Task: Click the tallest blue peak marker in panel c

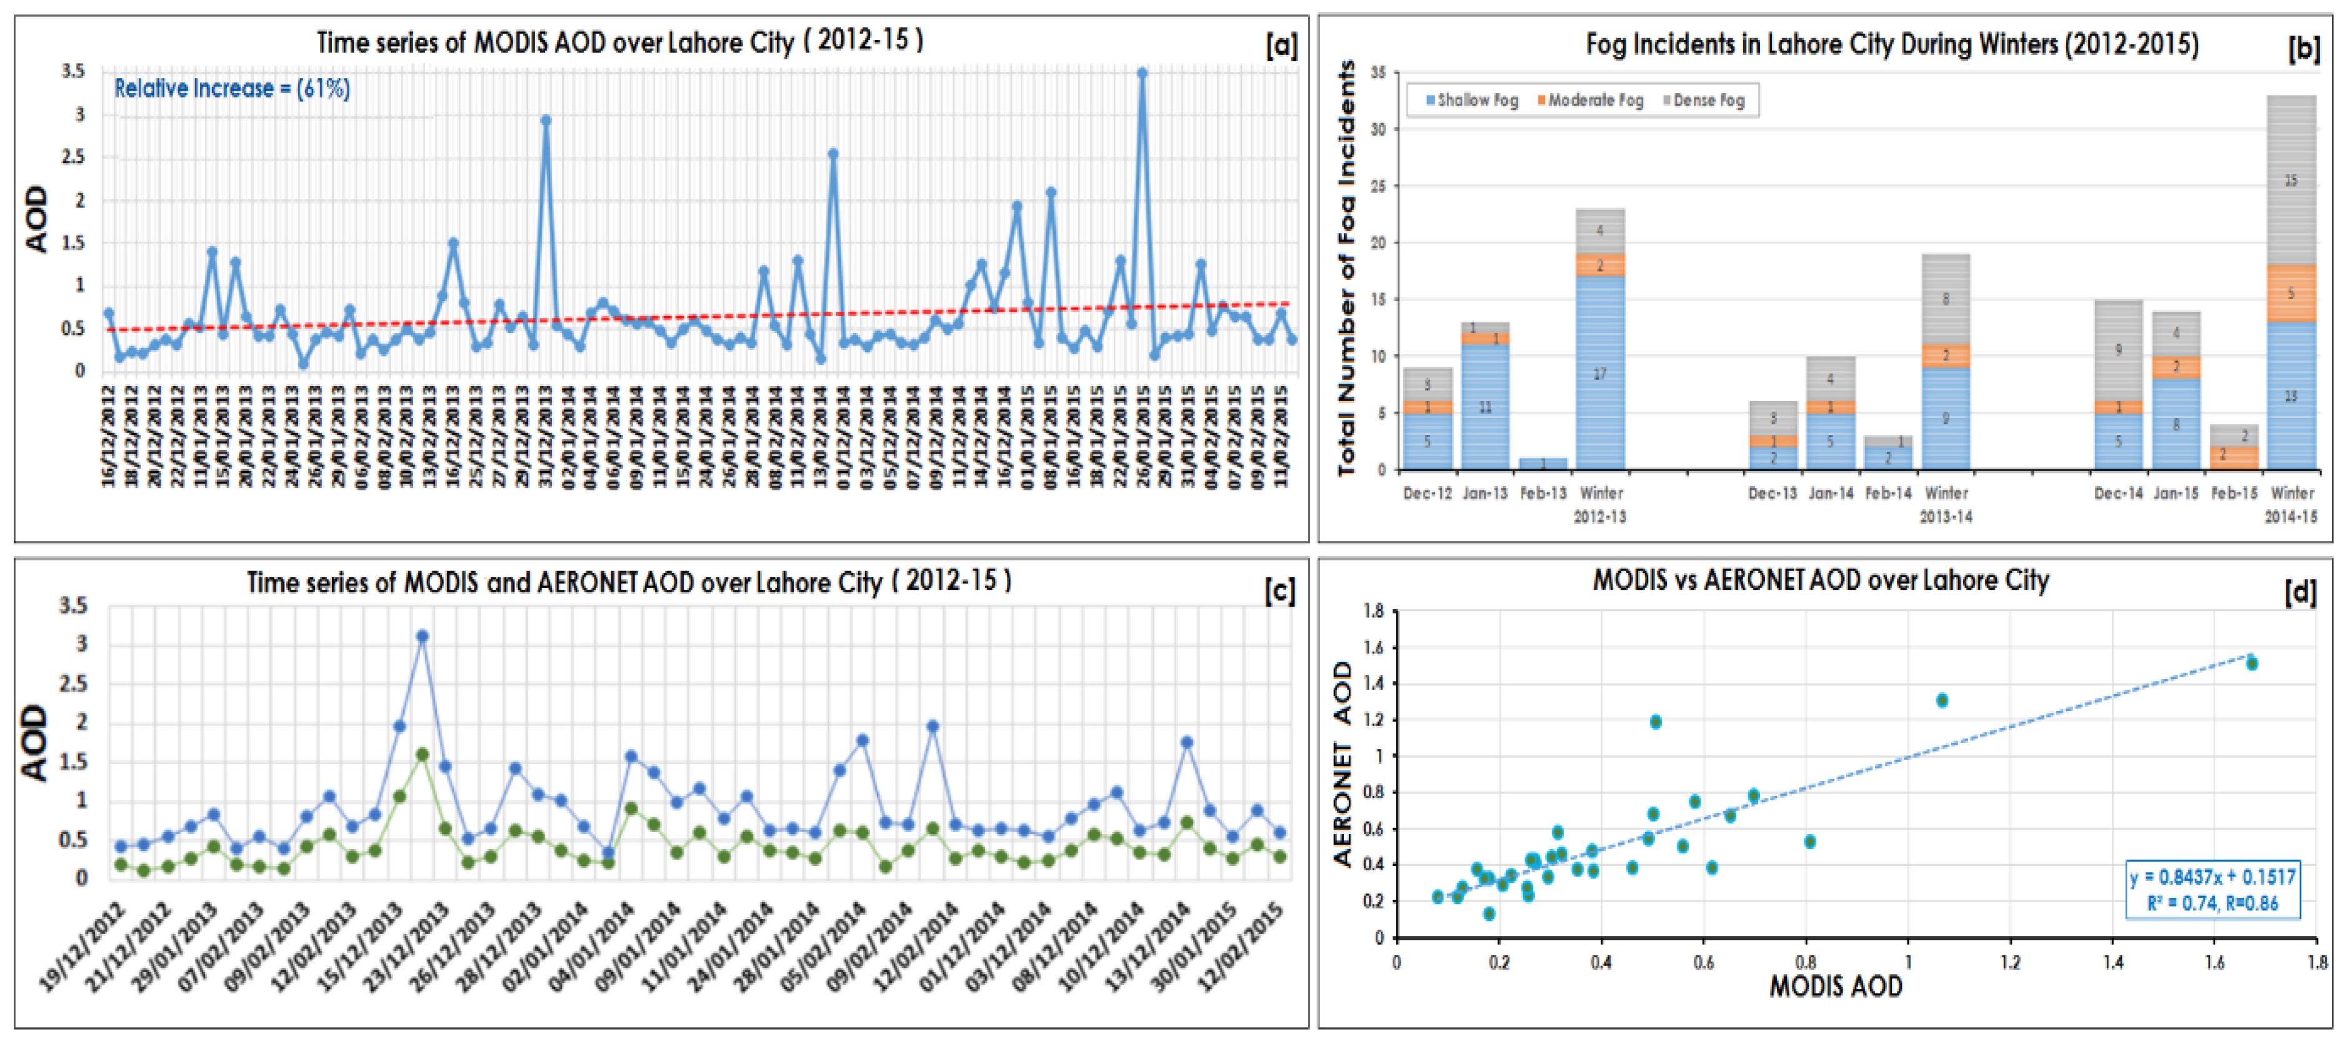Action: [421, 637]
